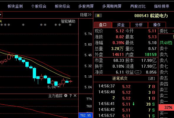Open the 指标排序 menu item

pyautogui.click(x=162, y=6)
